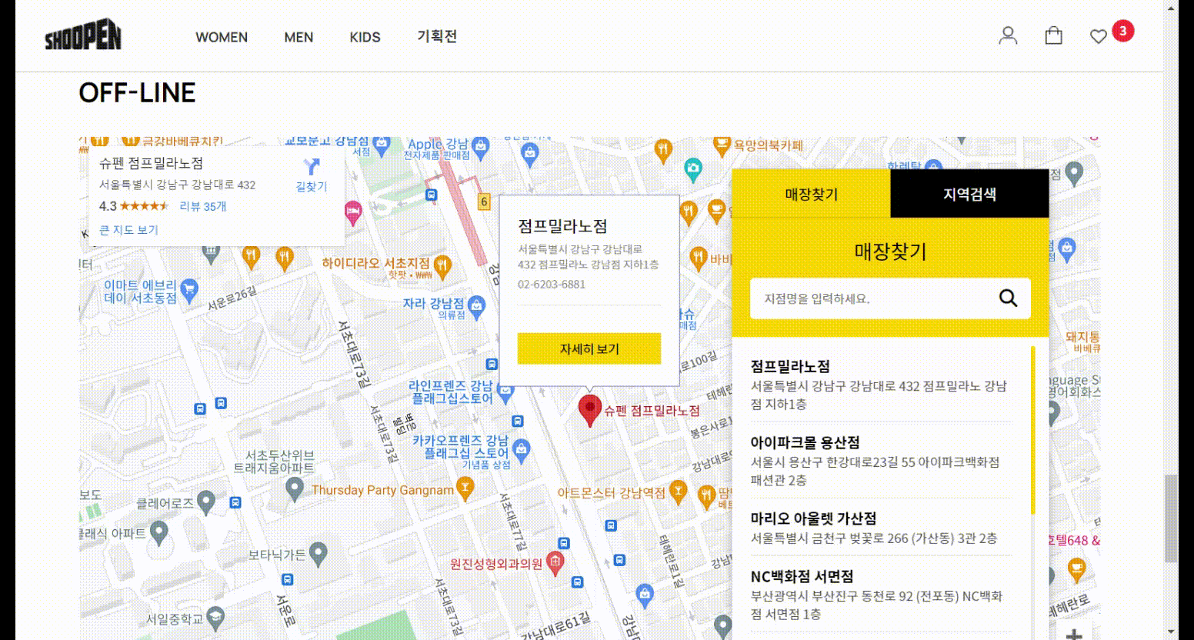The width and height of the screenshot is (1194, 640).
Task: Click the wishlist count badge 3
Action: click(x=1122, y=31)
